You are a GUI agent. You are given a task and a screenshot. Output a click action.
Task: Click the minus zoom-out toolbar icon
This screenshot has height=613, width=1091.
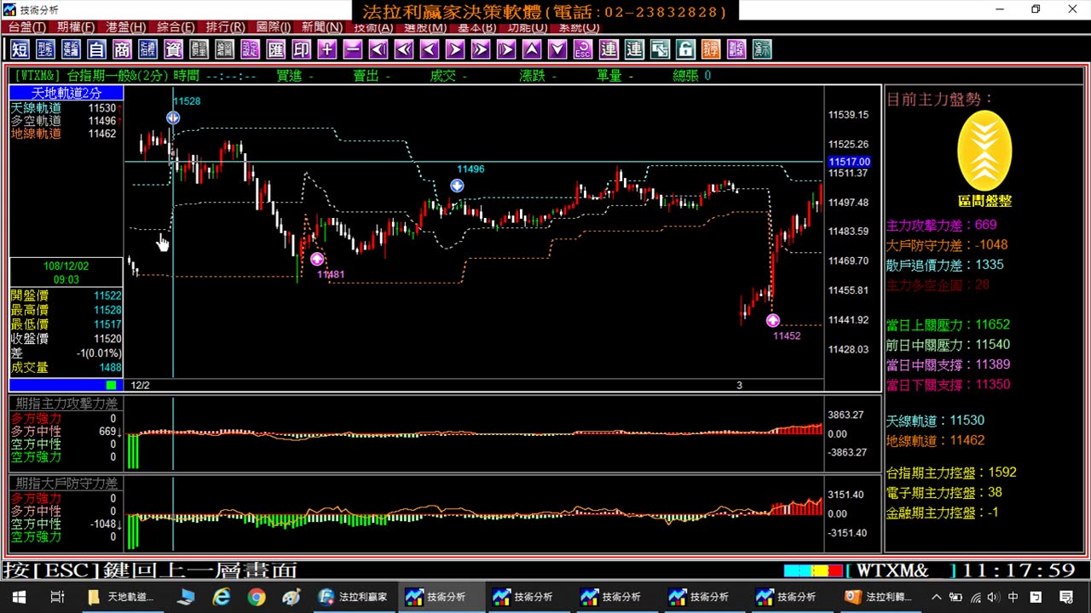click(353, 49)
